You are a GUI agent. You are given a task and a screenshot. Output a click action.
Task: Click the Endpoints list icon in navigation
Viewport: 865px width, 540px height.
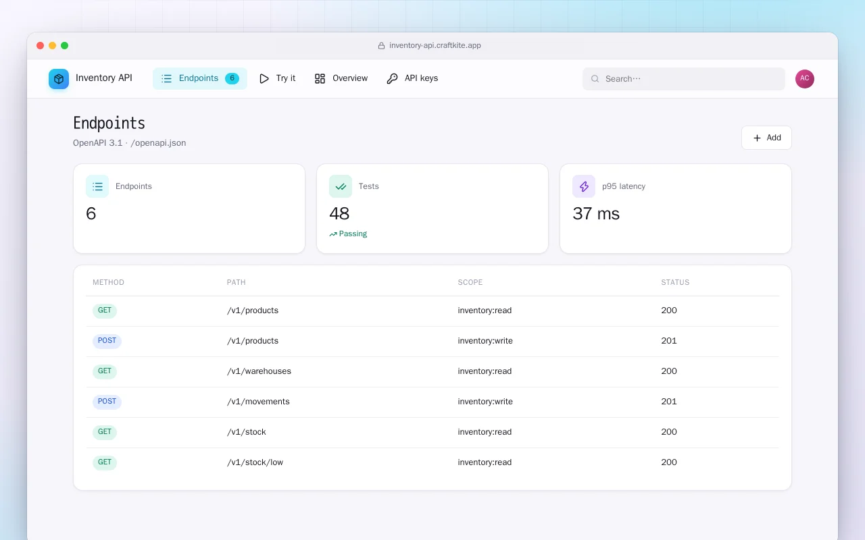click(x=167, y=78)
